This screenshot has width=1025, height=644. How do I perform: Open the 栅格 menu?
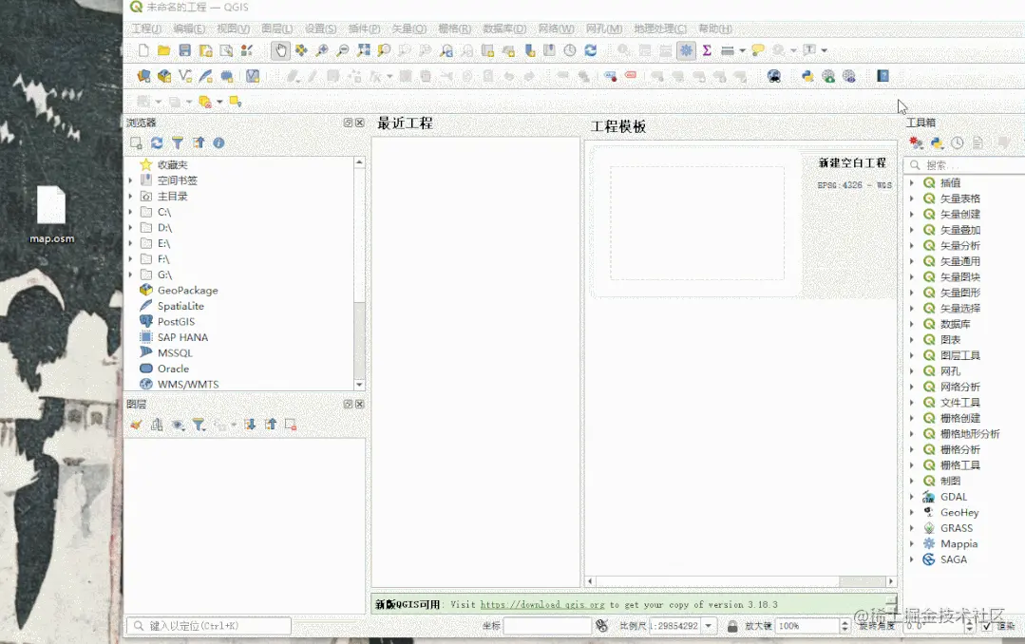tap(454, 28)
